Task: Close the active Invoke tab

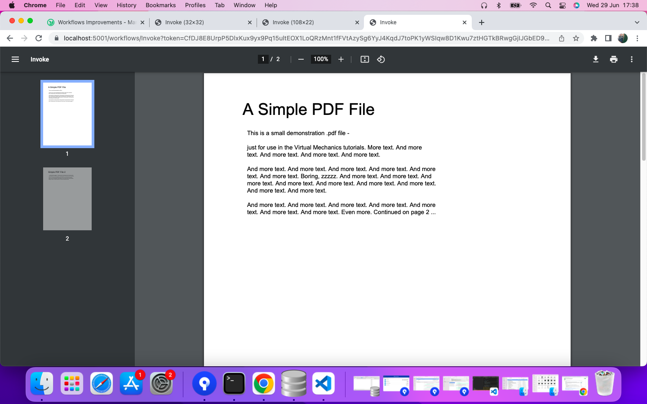Action: (465, 22)
